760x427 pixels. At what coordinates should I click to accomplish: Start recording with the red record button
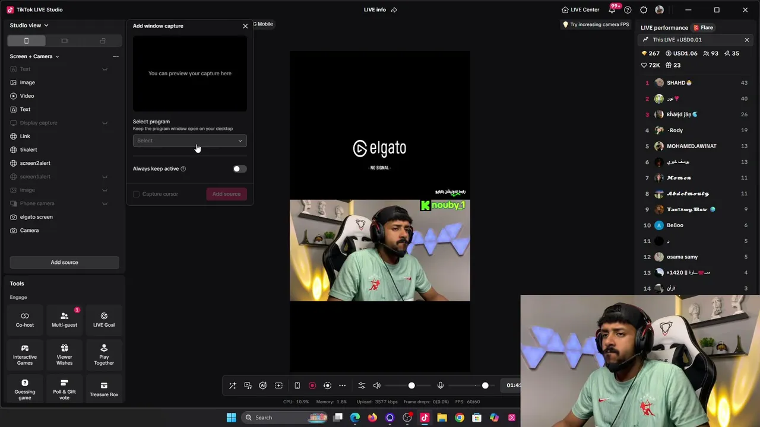coord(312,385)
